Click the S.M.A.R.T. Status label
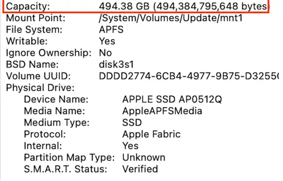Screen dimensions: 283x181 coord(65,169)
